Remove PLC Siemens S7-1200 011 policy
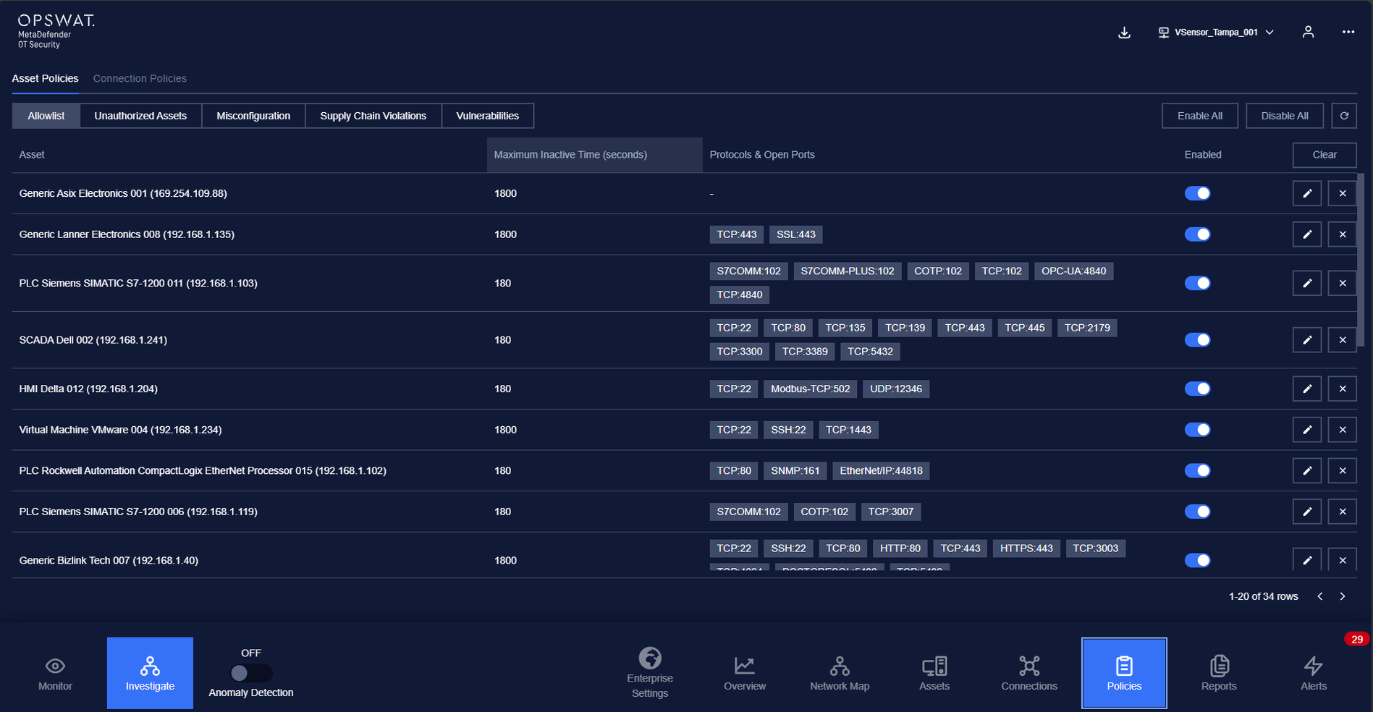 click(1343, 283)
